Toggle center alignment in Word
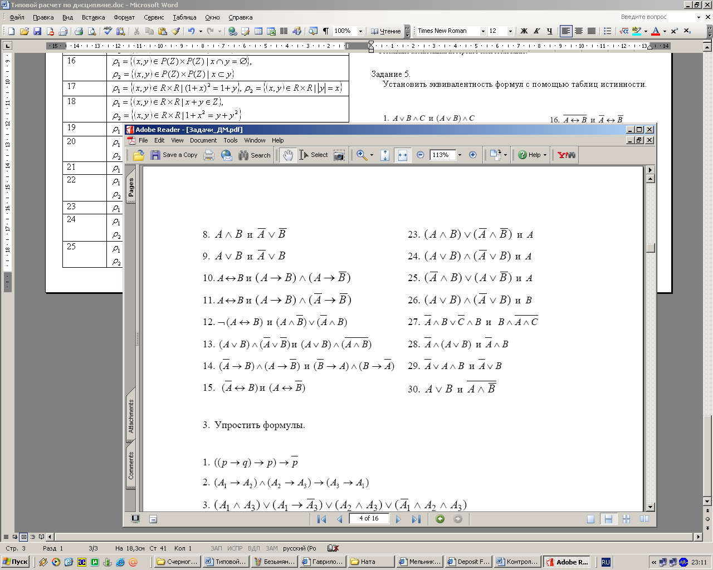Image resolution: width=713 pixels, height=570 pixels. click(x=579, y=31)
